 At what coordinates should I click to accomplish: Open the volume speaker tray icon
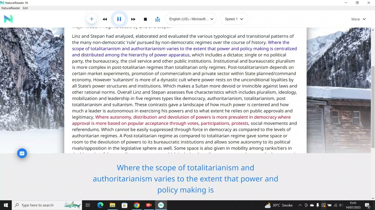click(341, 205)
